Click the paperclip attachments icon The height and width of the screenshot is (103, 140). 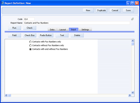132,19
